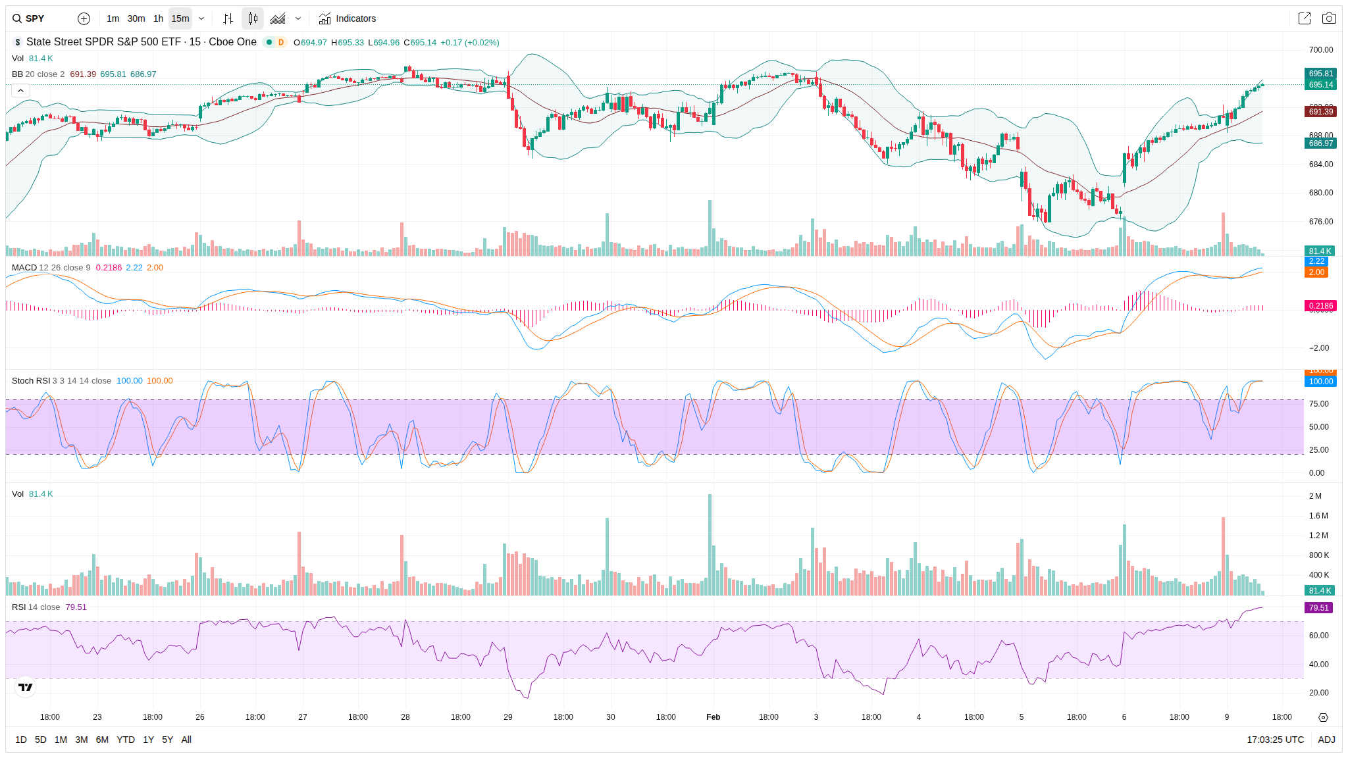Click the camera snapshot icon

click(1329, 18)
